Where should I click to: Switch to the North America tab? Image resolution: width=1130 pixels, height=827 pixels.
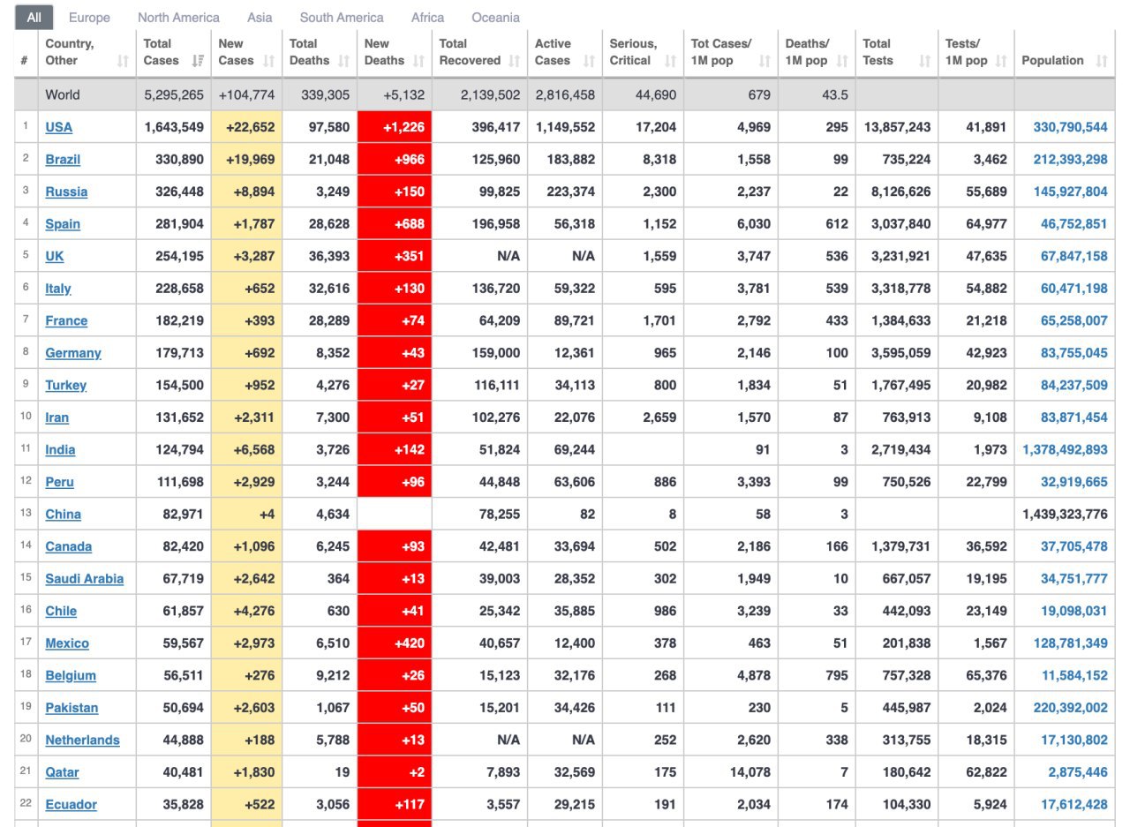click(x=178, y=18)
